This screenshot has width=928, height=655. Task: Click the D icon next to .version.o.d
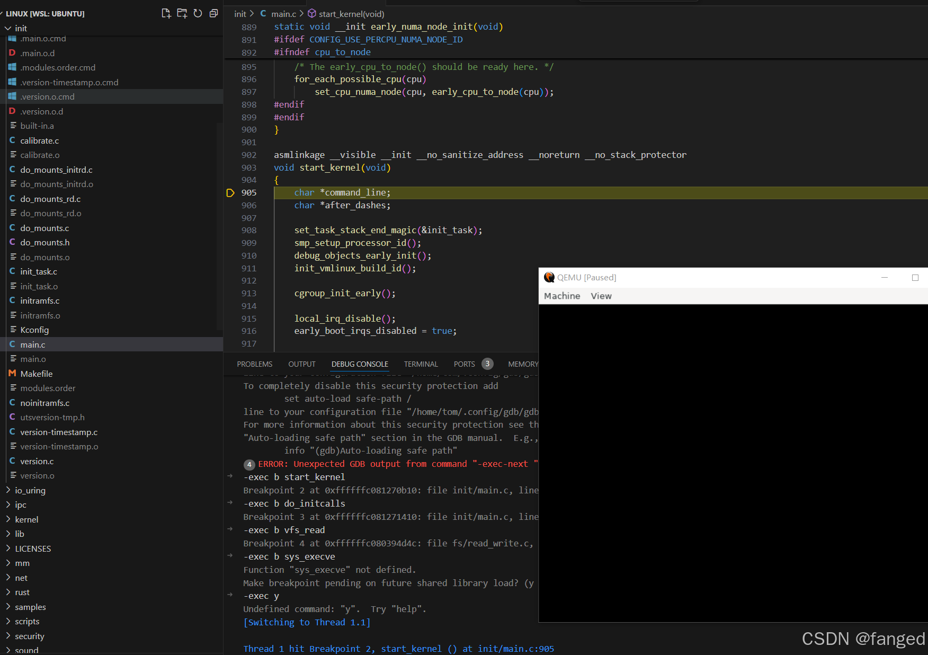coord(12,111)
